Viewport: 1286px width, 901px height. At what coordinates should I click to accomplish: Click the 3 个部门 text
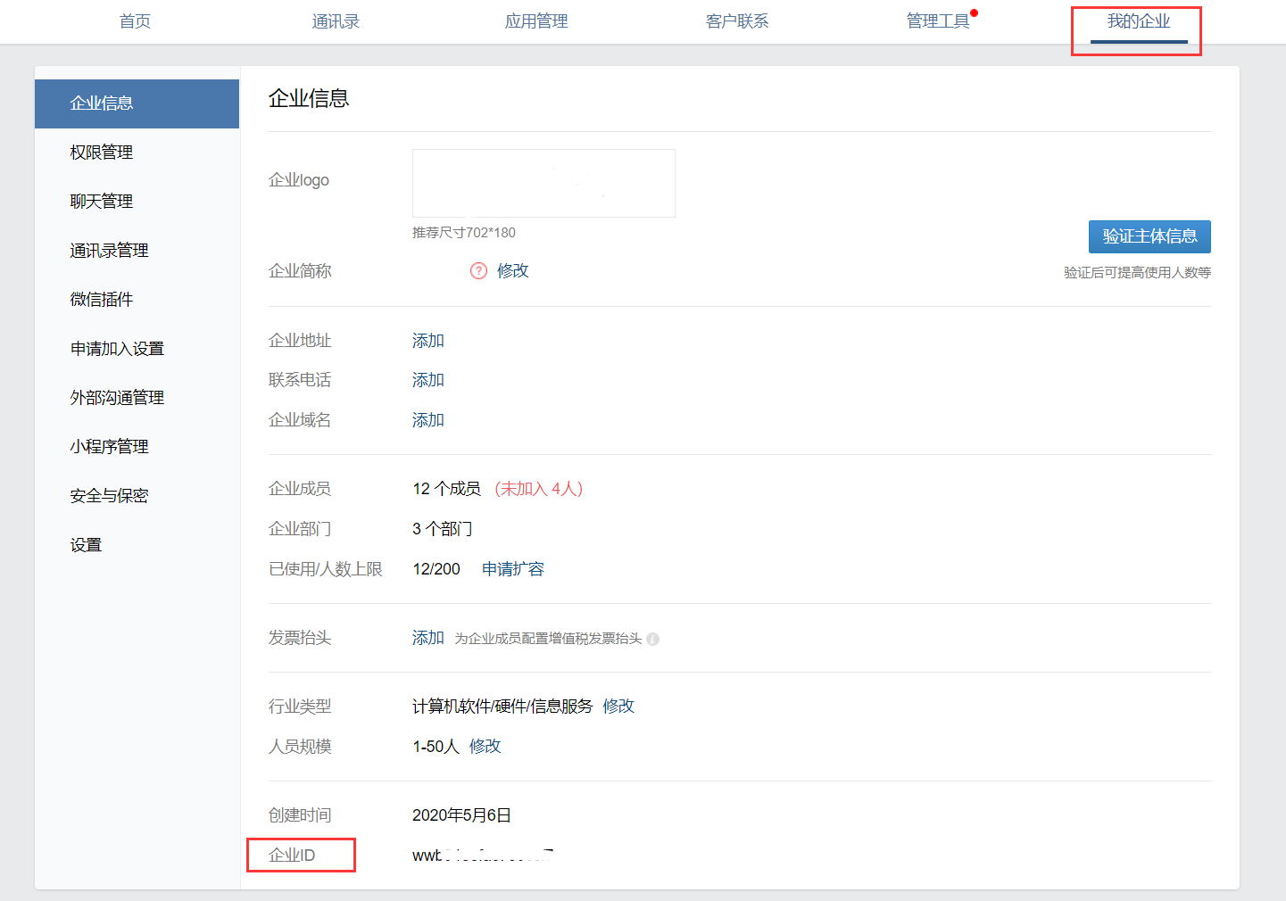(x=443, y=529)
